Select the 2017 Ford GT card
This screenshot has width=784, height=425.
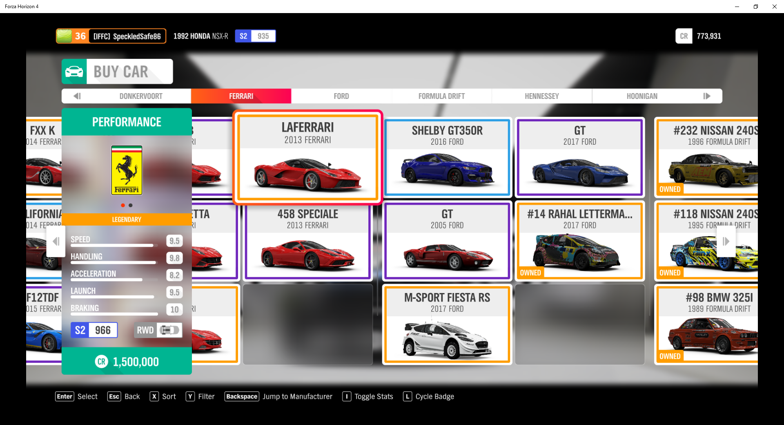tap(580, 157)
